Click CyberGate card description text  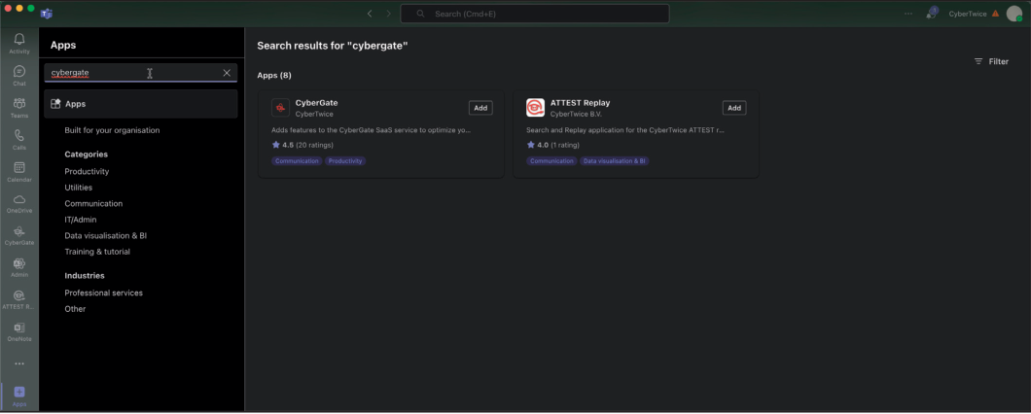[x=371, y=130]
